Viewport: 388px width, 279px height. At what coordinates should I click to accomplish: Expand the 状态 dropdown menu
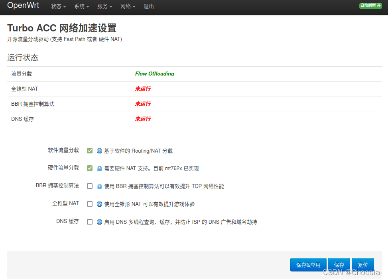pyautogui.click(x=59, y=6)
